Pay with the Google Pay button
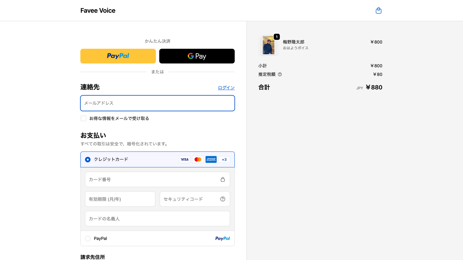This screenshot has width=463, height=260. coord(197,56)
